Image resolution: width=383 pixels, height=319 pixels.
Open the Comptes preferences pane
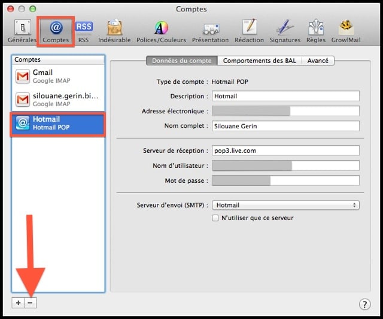click(x=56, y=31)
